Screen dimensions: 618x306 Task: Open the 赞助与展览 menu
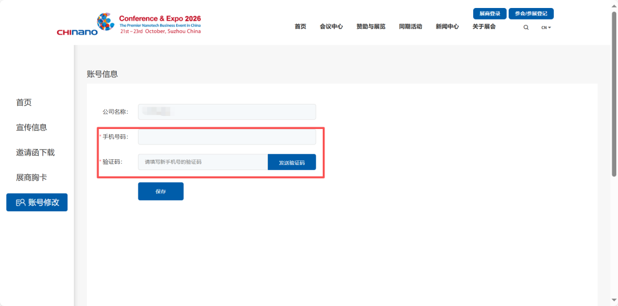coord(371,27)
